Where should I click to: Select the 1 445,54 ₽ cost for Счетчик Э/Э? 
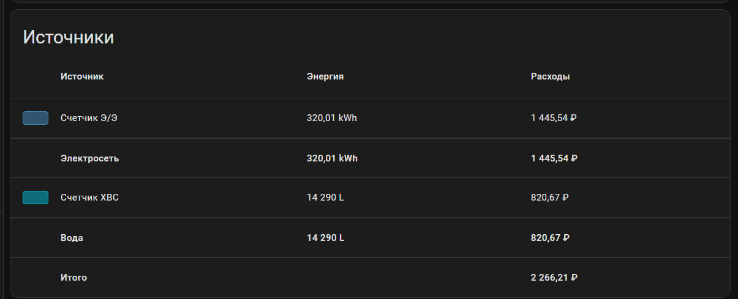point(554,118)
